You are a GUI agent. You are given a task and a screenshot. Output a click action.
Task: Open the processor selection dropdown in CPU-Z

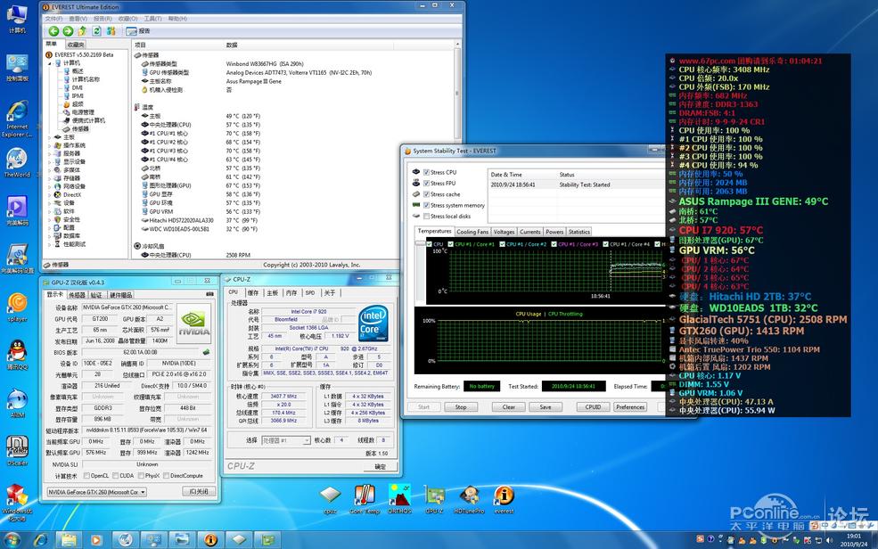285,440
